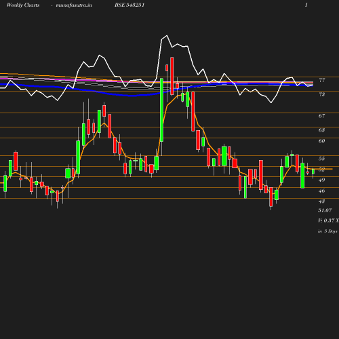Click the highest red candlestick at the peak
339x339 pixels.
(x=172, y=76)
